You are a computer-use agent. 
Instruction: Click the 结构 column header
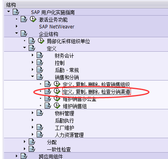coord(11,5)
